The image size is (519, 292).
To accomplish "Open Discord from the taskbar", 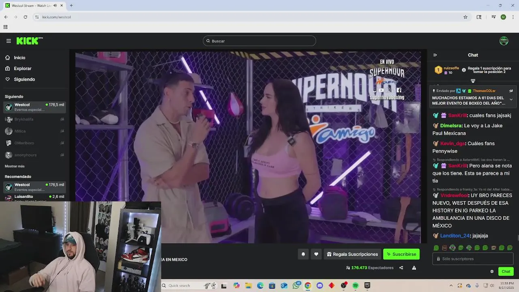I will coord(320,286).
